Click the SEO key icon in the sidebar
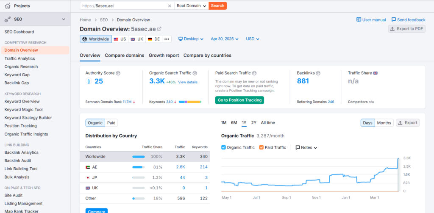 [x=8, y=19]
